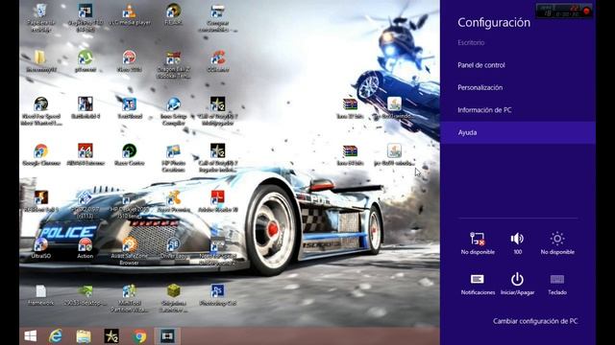Launch Google Chrome from the taskbar

click(139, 336)
